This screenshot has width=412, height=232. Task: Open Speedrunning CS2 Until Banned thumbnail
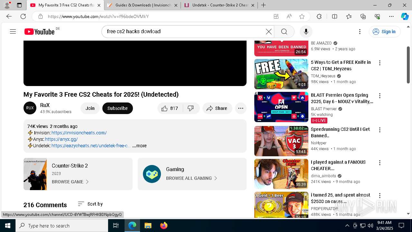[x=281, y=141]
